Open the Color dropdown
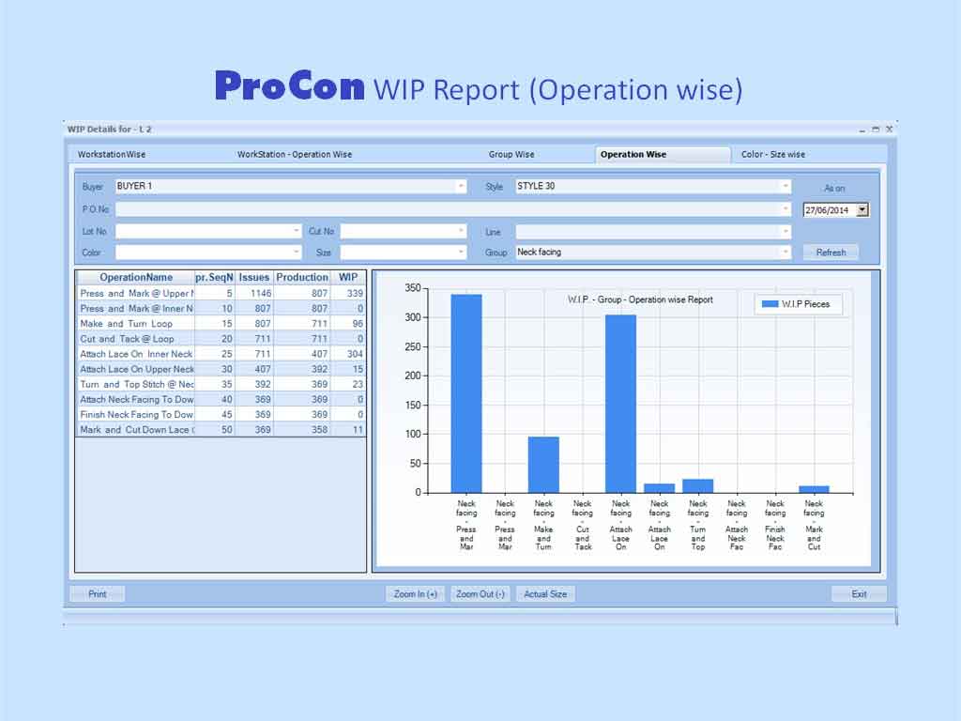The image size is (961, 721). tap(296, 252)
